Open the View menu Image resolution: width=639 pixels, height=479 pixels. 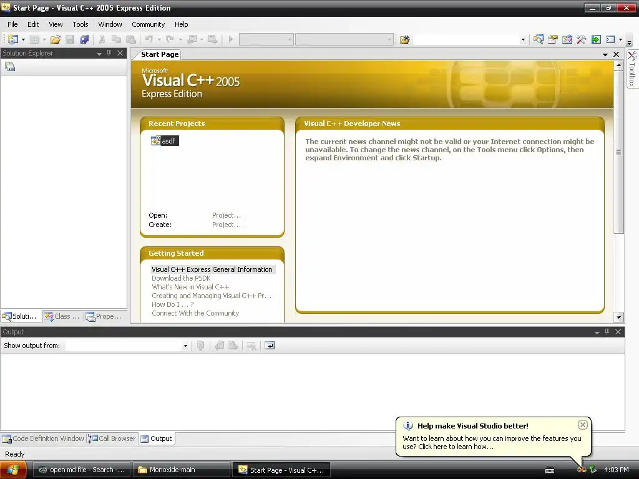[56, 24]
